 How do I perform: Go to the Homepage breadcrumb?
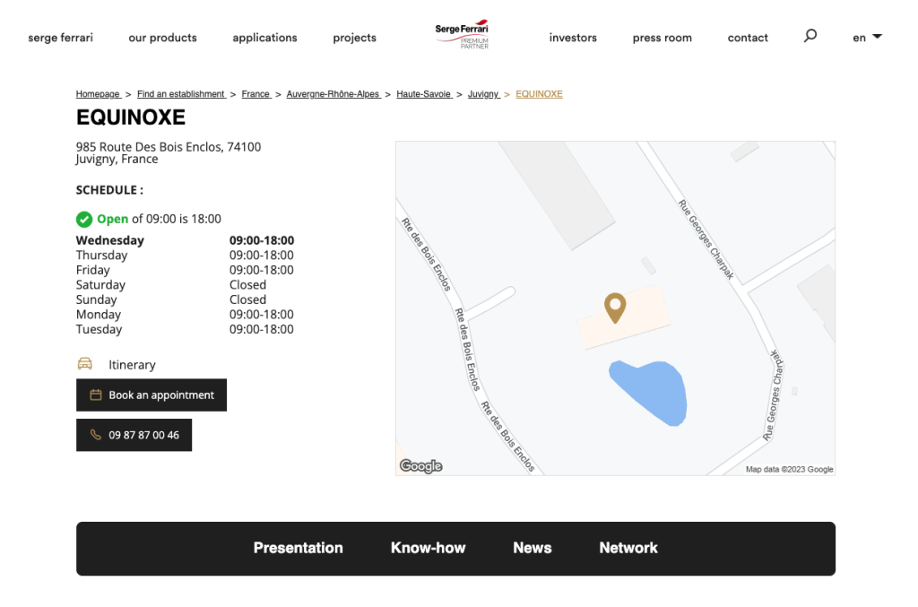point(99,93)
